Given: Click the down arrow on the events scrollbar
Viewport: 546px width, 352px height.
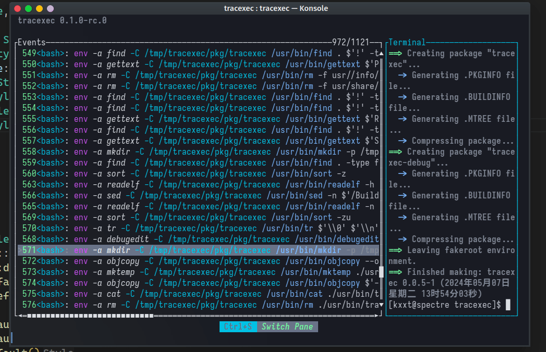Looking at the screenshot, I should 381,305.
